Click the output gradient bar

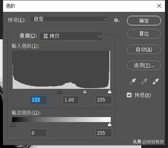click(x=61, y=120)
